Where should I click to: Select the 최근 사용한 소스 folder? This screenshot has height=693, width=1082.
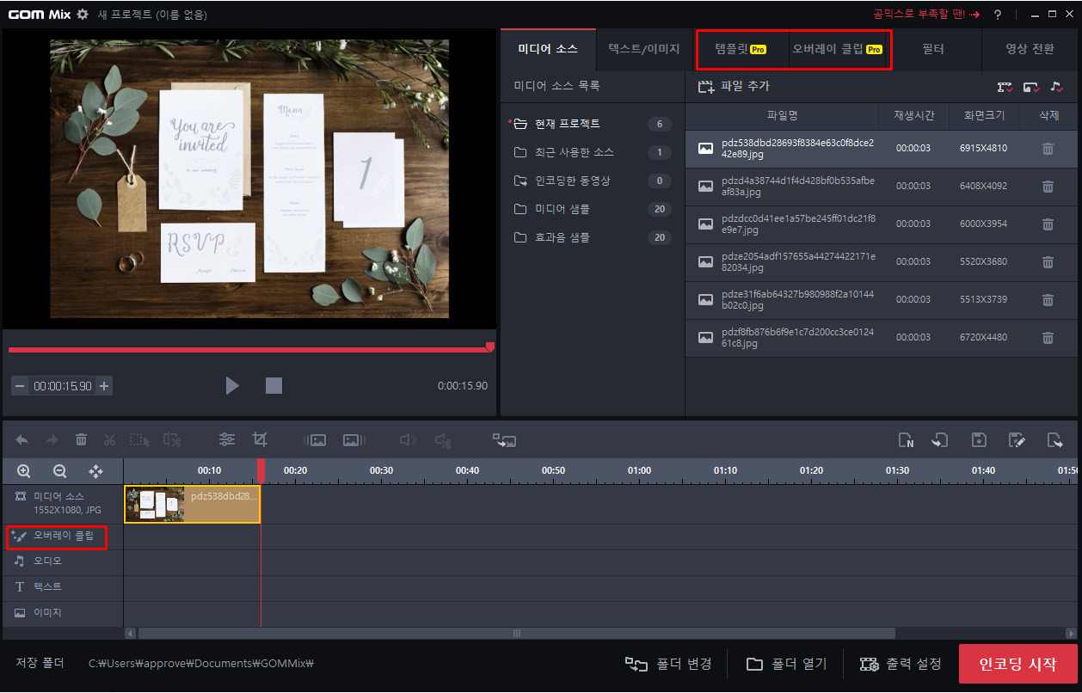pyautogui.click(x=574, y=152)
